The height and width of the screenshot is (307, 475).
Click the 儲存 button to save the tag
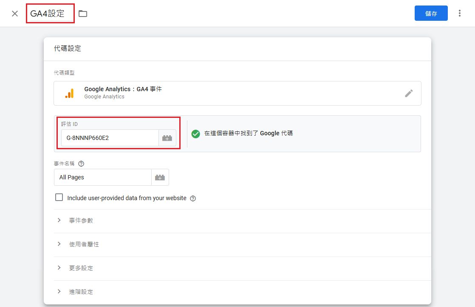click(x=431, y=13)
